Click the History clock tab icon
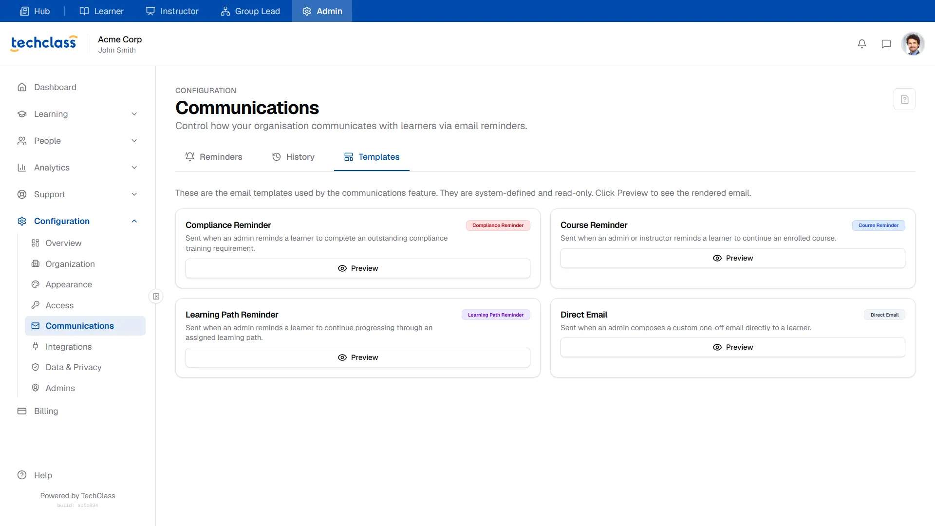This screenshot has width=935, height=526. [277, 157]
